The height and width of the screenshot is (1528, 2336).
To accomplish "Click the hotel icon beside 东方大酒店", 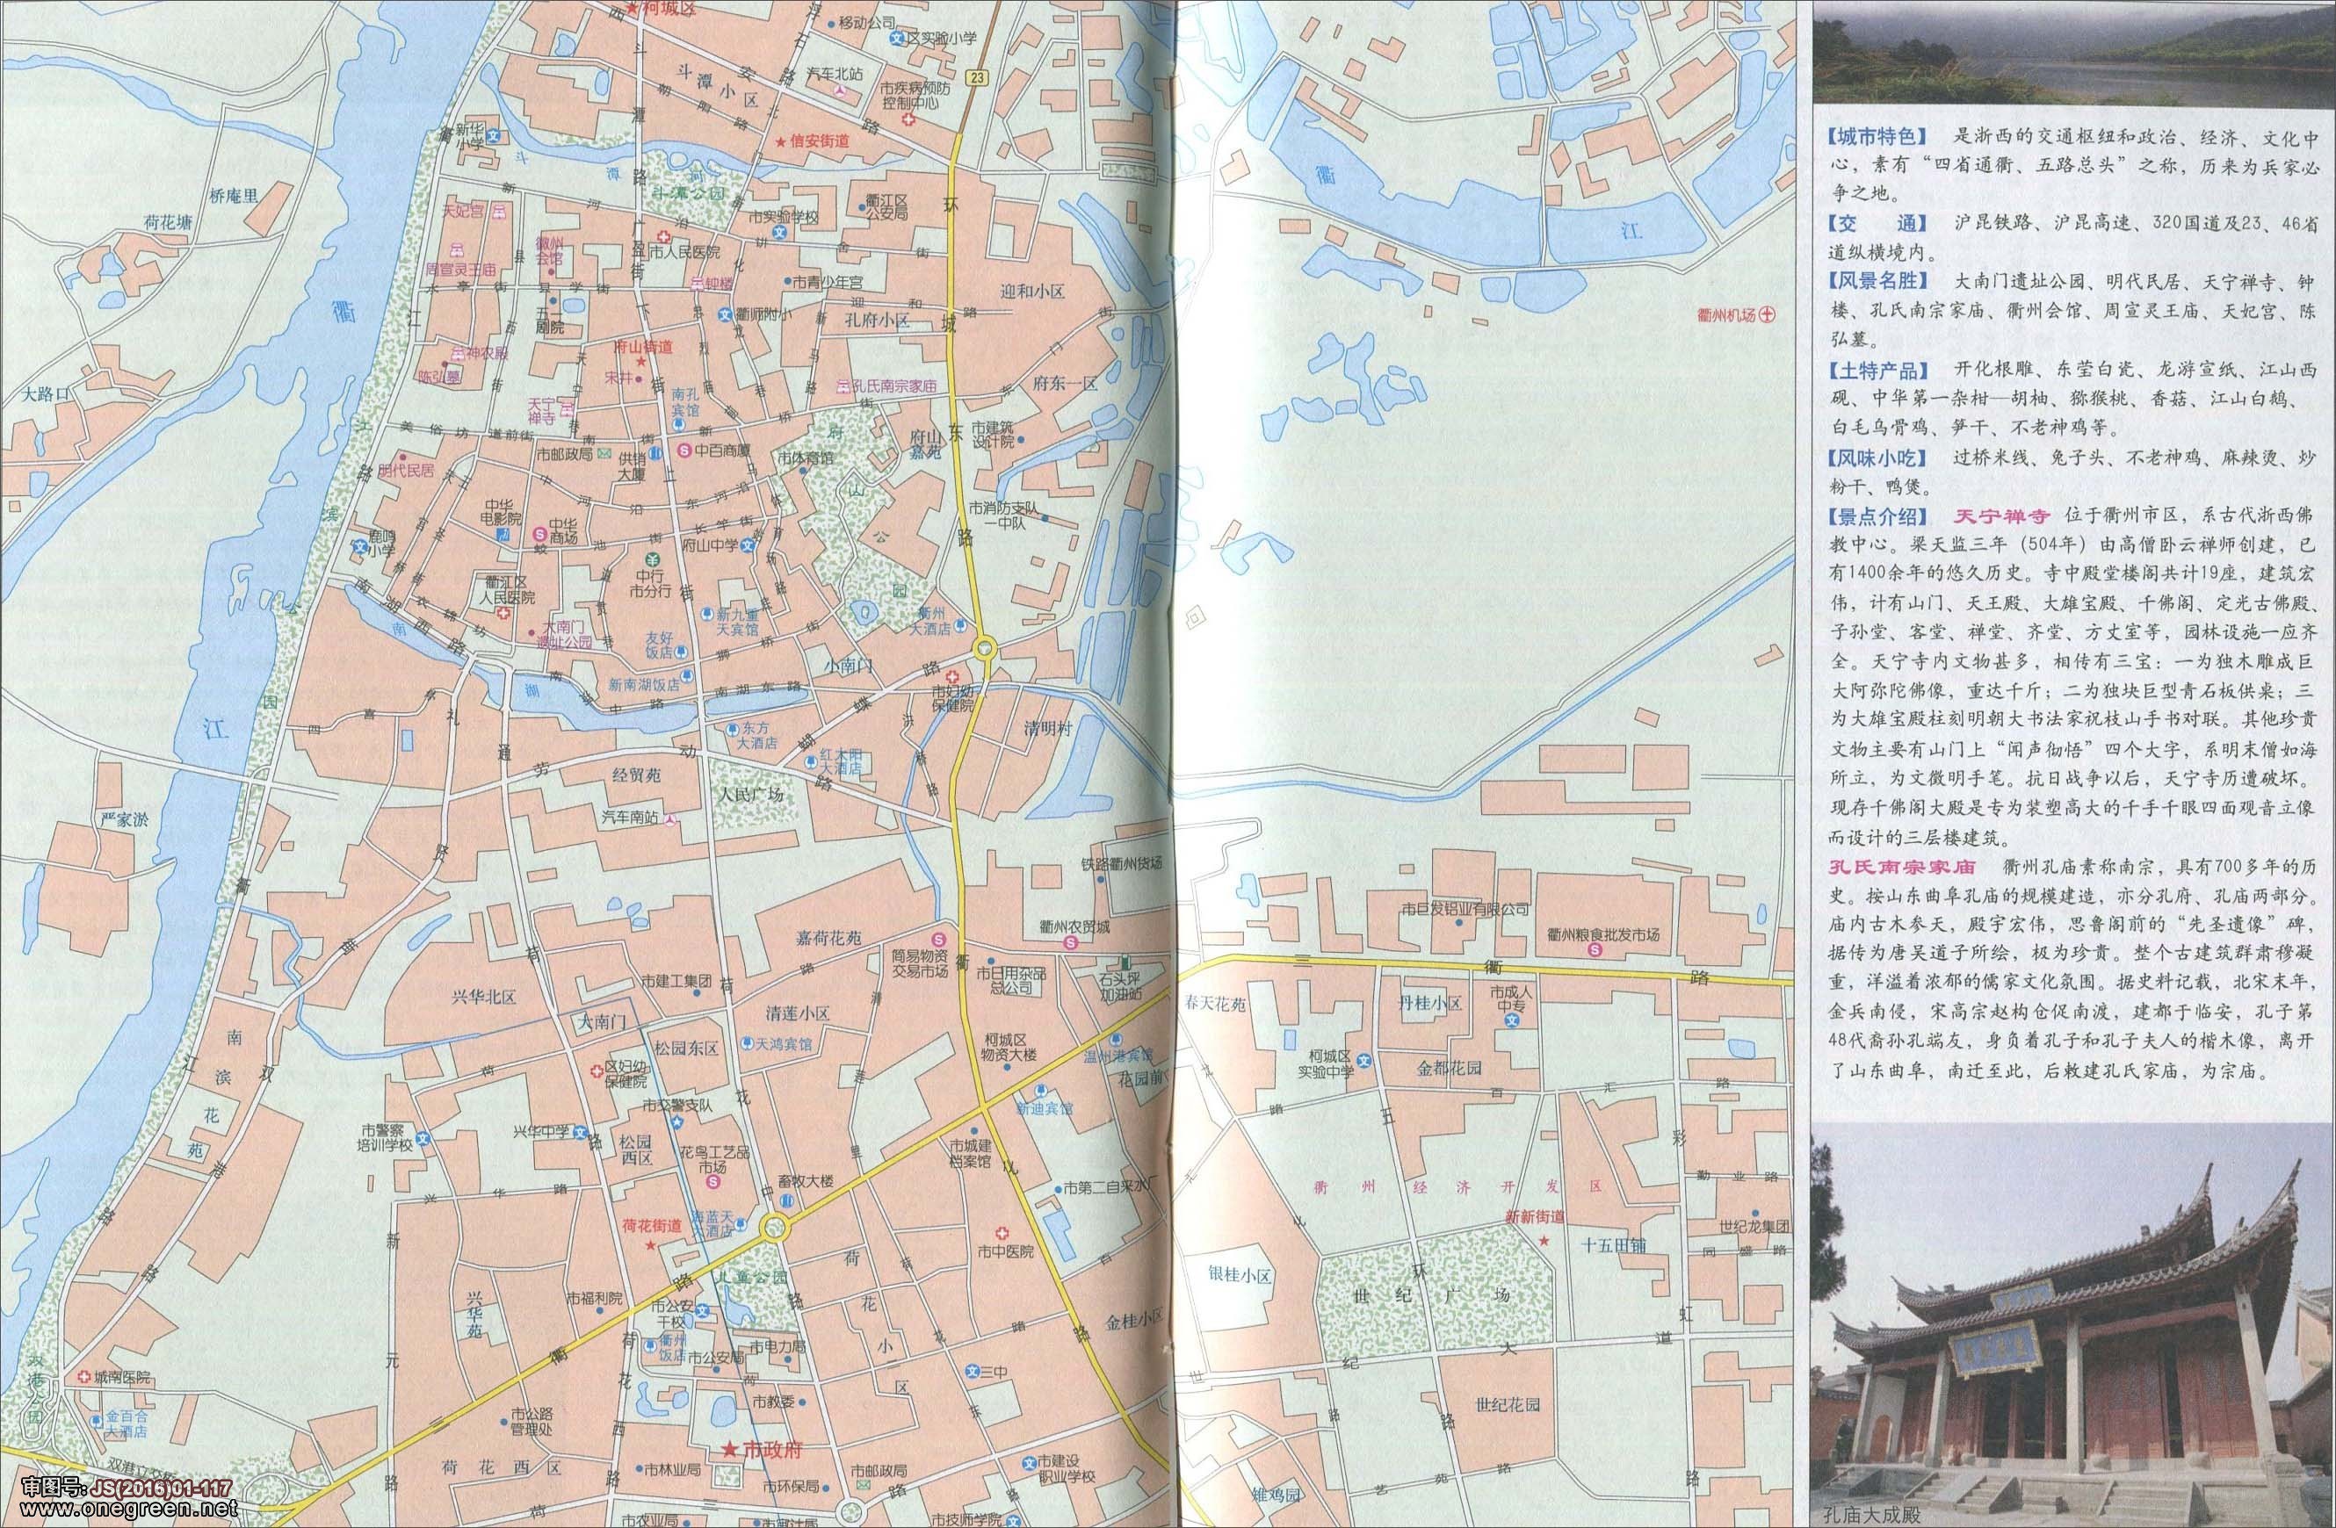I will pos(732,728).
